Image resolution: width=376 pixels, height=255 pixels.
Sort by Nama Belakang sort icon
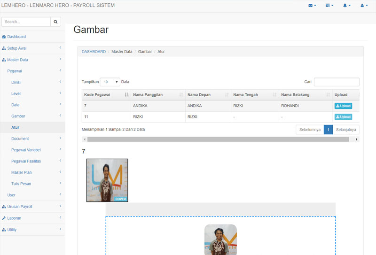coord(328,95)
